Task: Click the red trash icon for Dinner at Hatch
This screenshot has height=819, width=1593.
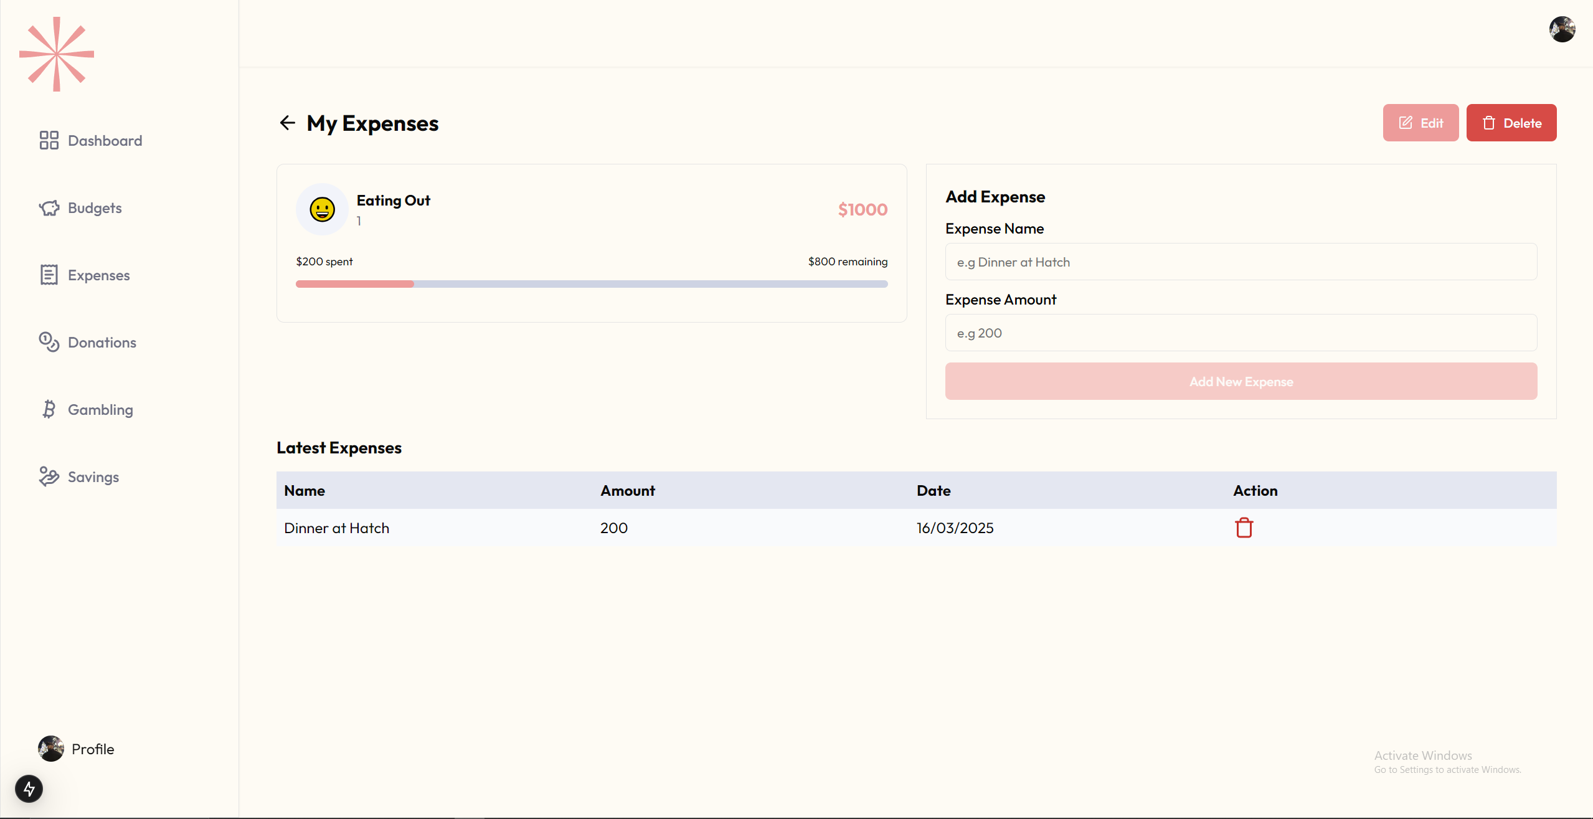Action: coord(1244,528)
